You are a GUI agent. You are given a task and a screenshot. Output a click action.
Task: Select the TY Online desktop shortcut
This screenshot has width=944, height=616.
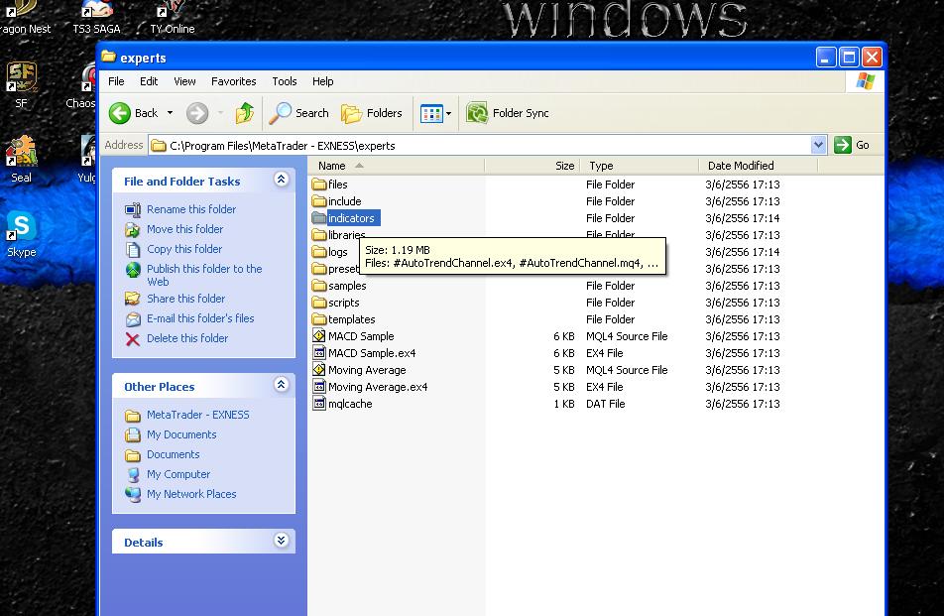tap(173, 17)
